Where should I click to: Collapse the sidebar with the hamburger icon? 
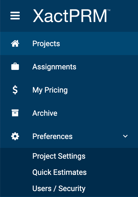coord(15,16)
